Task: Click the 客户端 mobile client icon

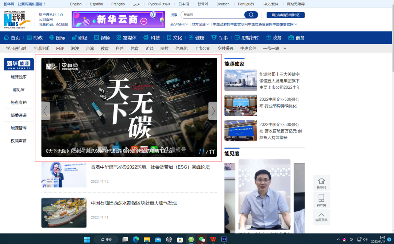Action: pyautogui.click(x=321, y=200)
